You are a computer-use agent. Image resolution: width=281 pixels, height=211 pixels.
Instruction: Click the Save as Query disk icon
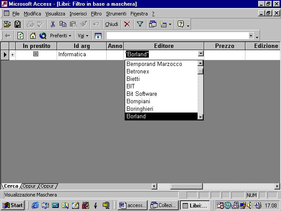18,24
